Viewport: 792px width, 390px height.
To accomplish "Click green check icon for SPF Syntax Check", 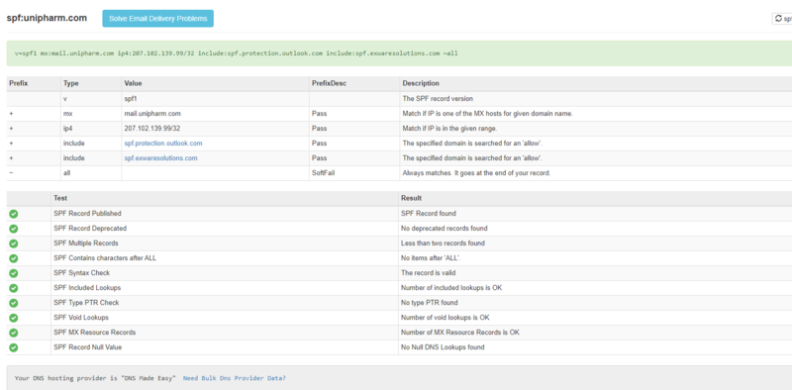I will point(14,273).
